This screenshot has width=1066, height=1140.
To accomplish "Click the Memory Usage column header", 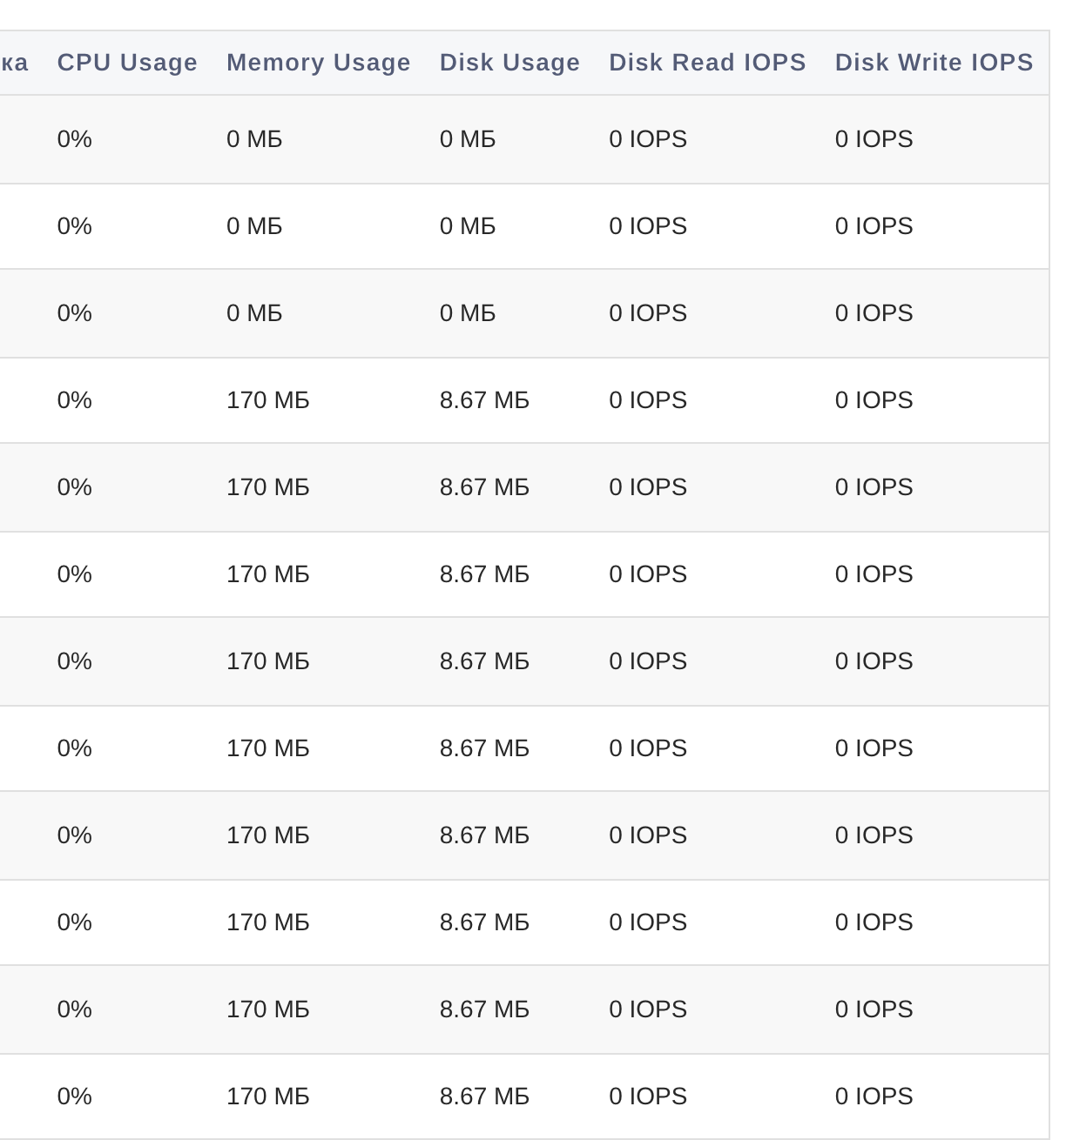I will click(318, 63).
